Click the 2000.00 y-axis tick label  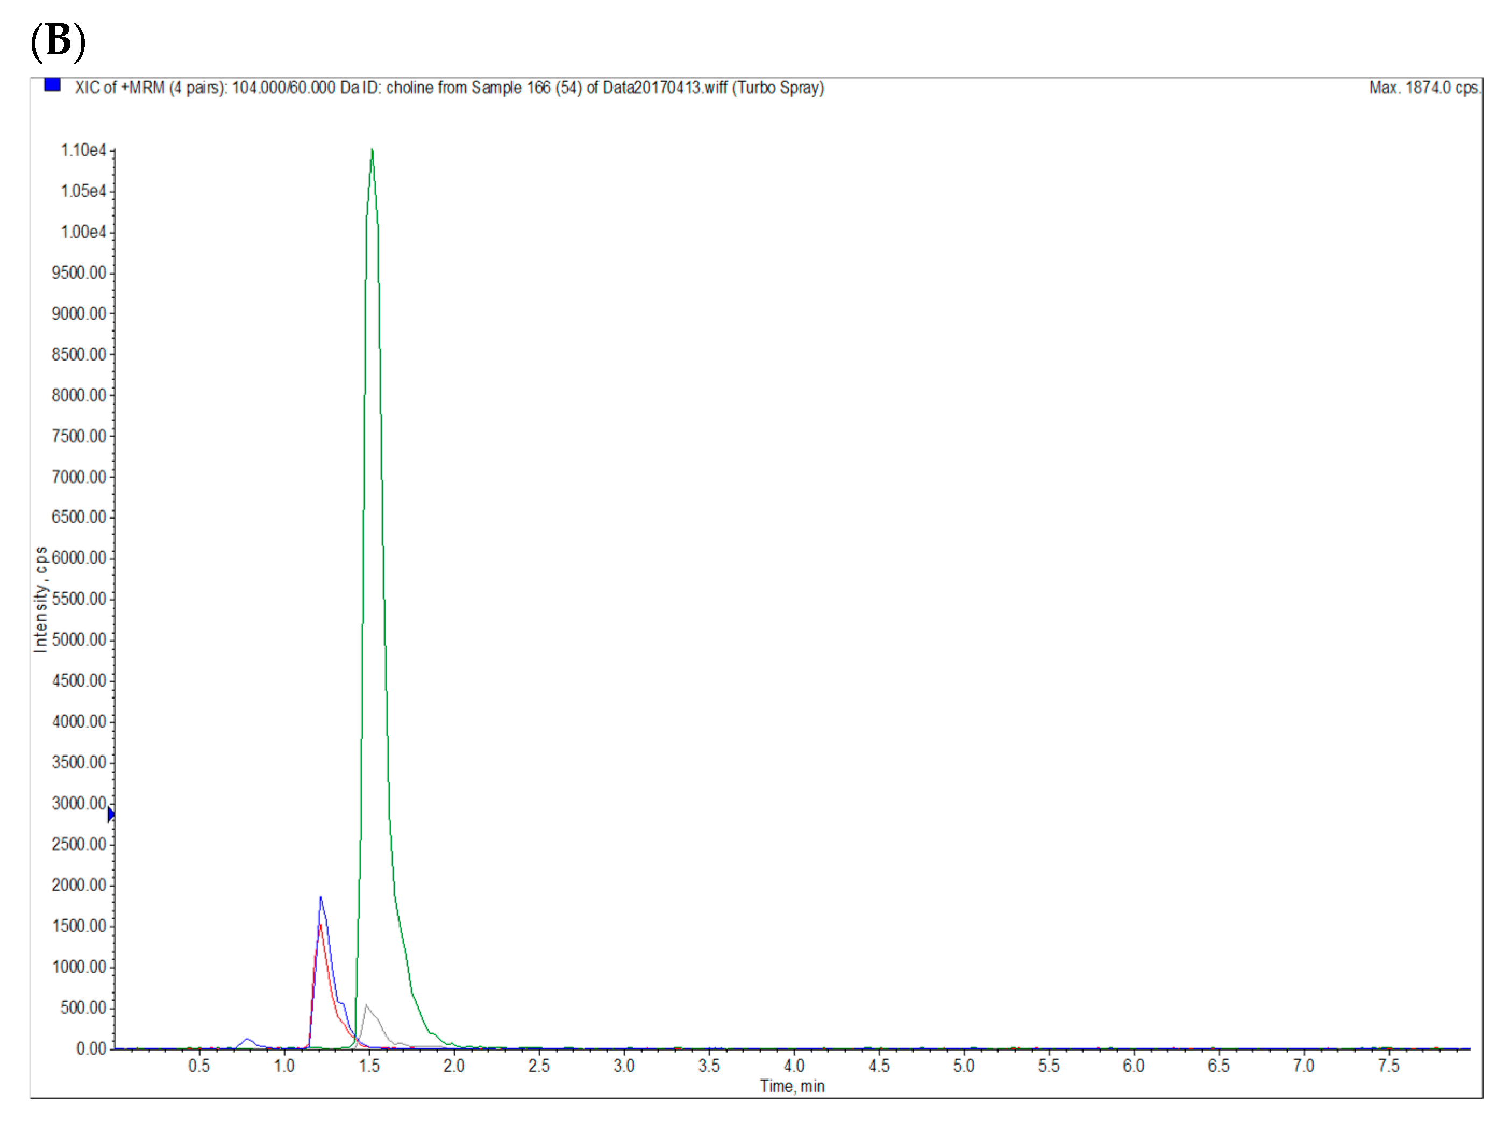(79, 885)
